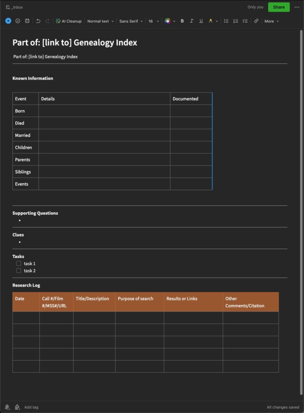Check the 'task 2' checkbox
Viewport: 304px width, 413px height.
pyautogui.click(x=19, y=270)
